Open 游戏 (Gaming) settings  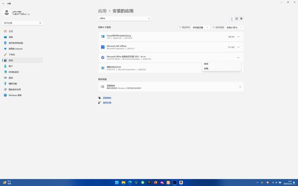(23, 78)
